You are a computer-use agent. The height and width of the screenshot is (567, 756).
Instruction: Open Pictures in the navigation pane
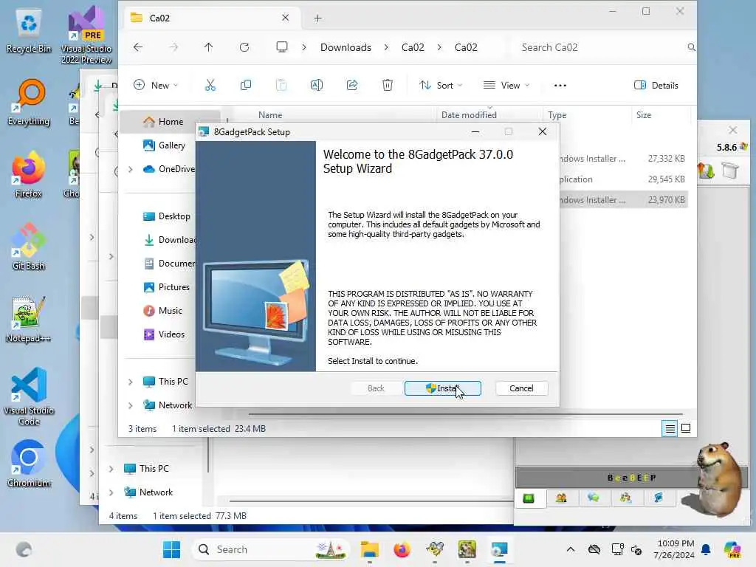tap(173, 287)
